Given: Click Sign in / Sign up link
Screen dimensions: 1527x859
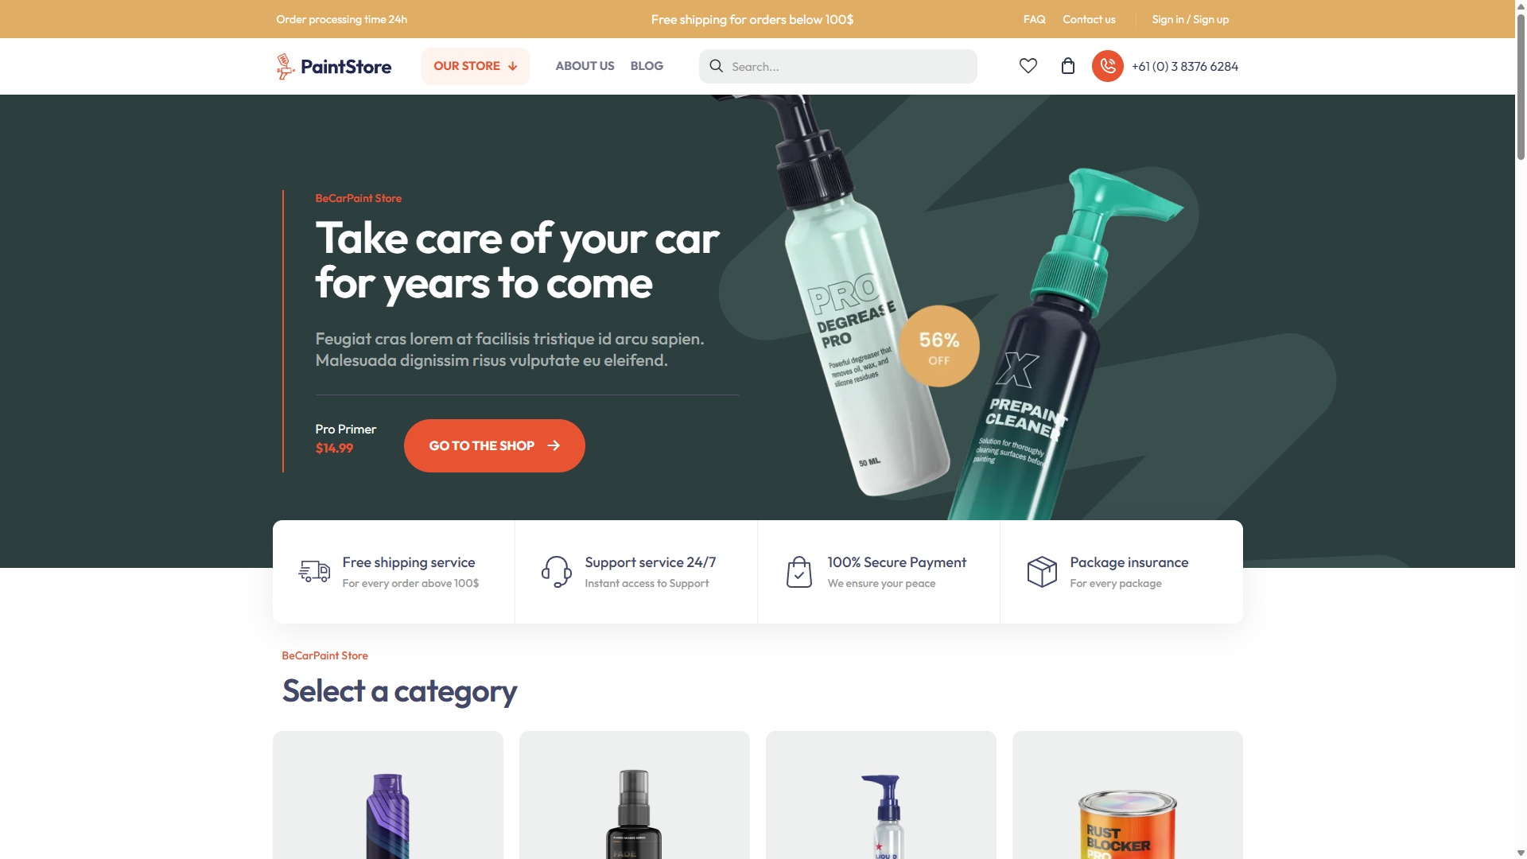Looking at the screenshot, I should coord(1190,19).
